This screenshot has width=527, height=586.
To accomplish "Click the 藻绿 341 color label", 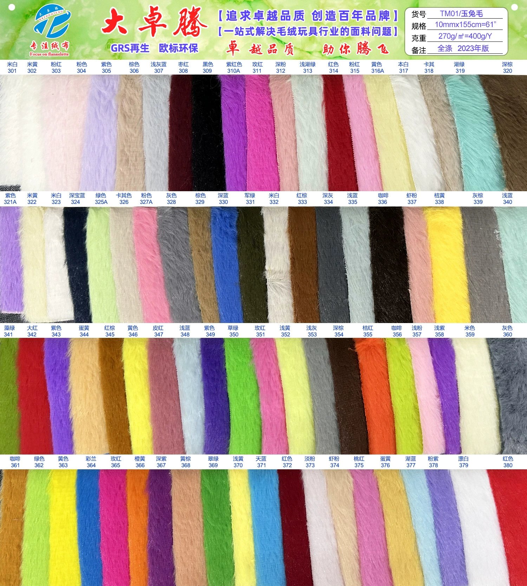I will [9, 331].
